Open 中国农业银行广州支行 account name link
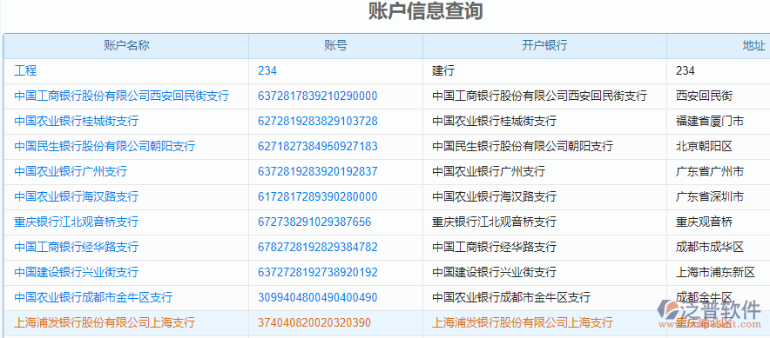770x338 pixels. click(x=71, y=171)
